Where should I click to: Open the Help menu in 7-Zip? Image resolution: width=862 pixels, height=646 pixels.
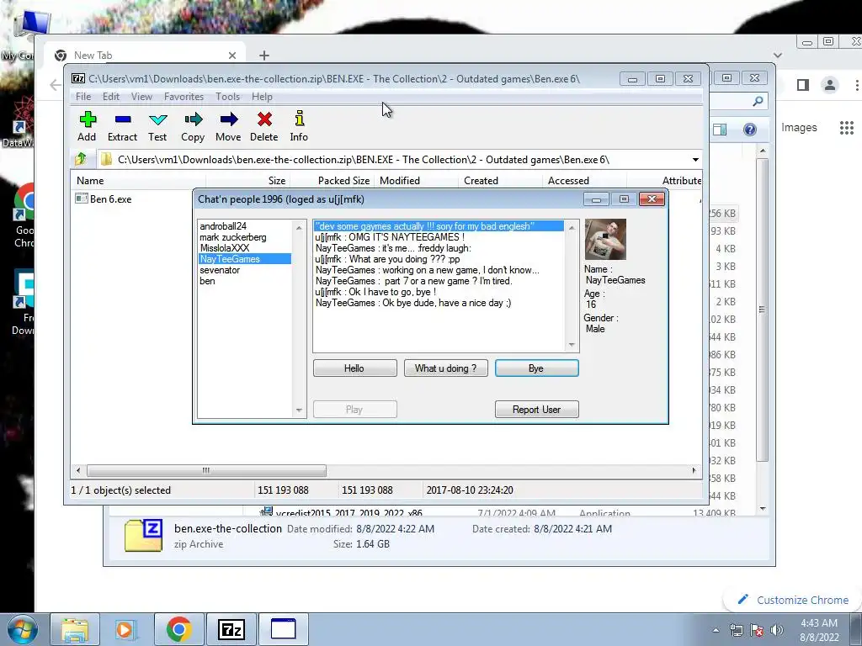262,97
